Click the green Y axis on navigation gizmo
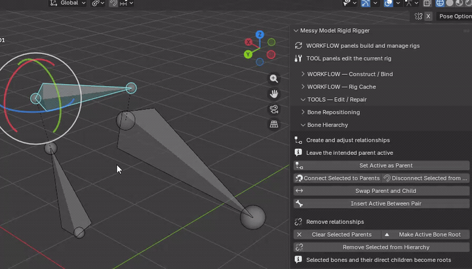This screenshot has width=472, height=269. 248,54
